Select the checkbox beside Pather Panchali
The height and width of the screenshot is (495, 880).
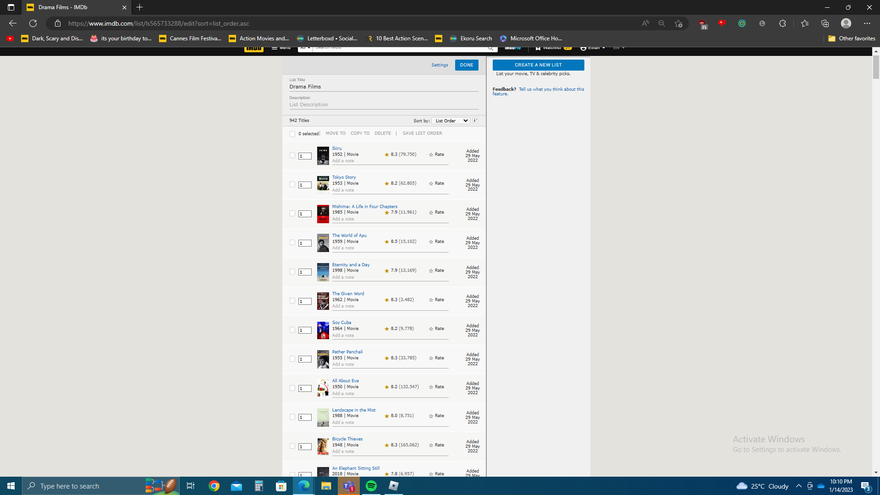pos(292,358)
